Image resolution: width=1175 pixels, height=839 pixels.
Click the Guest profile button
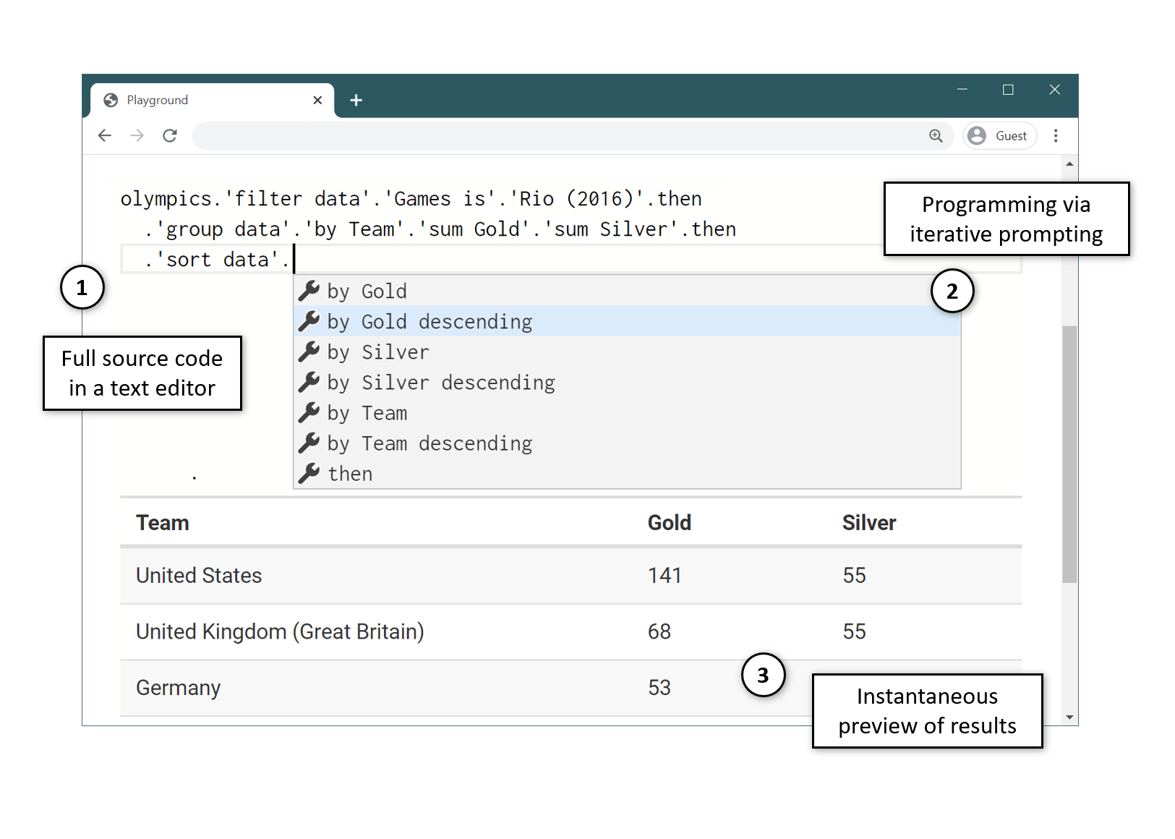999,136
